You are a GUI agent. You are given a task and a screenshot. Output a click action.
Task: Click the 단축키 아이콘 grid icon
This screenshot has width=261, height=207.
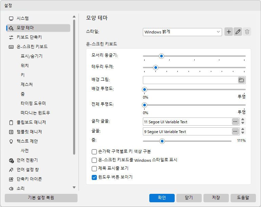11,179
